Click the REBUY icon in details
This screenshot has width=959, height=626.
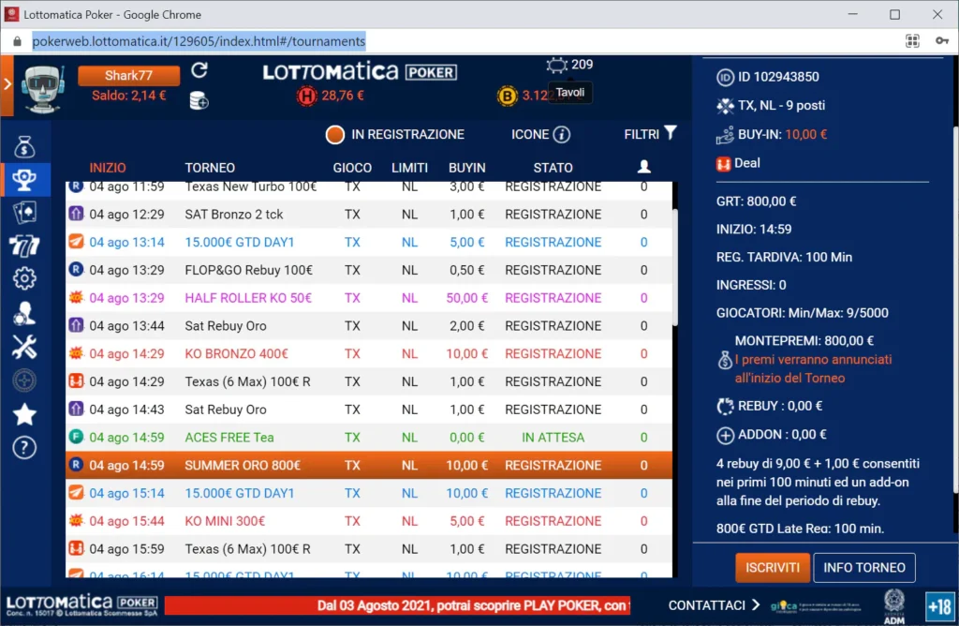(x=725, y=407)
